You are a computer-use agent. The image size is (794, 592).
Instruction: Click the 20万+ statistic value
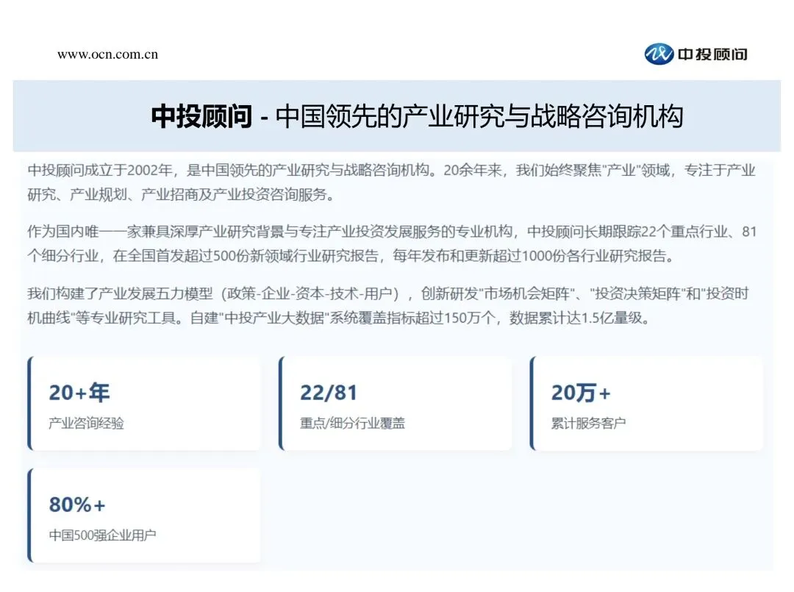point(581,393)
